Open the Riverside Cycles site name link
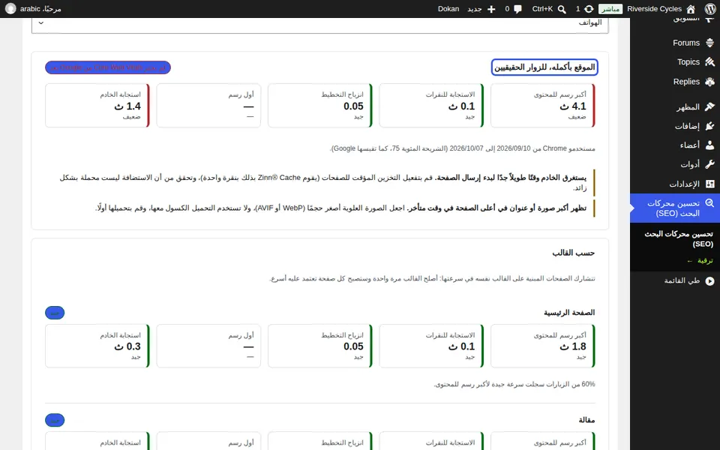This screenshot has width=720, height=450. click(x=654, y=9)
